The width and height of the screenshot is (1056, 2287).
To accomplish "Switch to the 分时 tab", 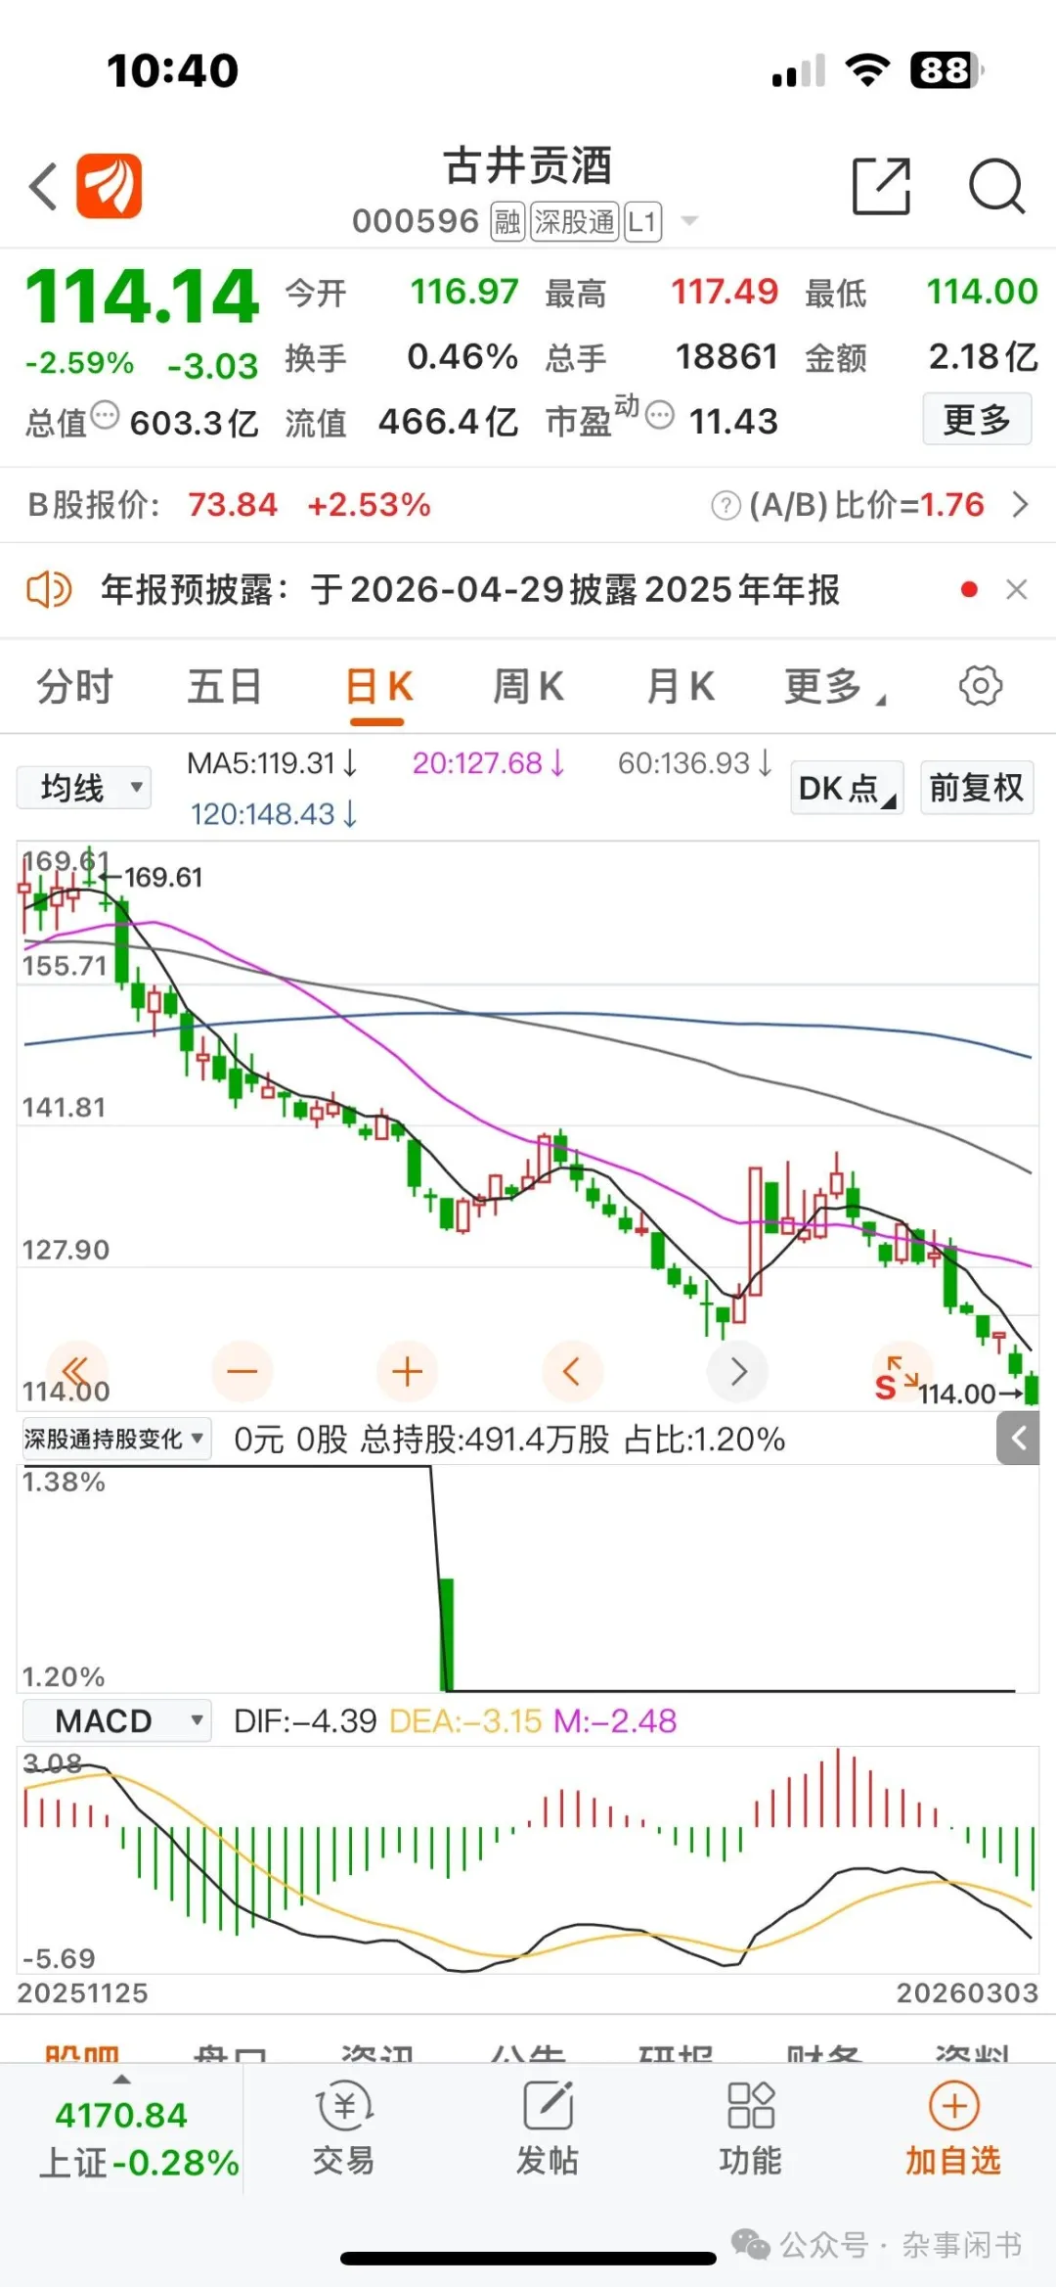I will pos(75,686).
